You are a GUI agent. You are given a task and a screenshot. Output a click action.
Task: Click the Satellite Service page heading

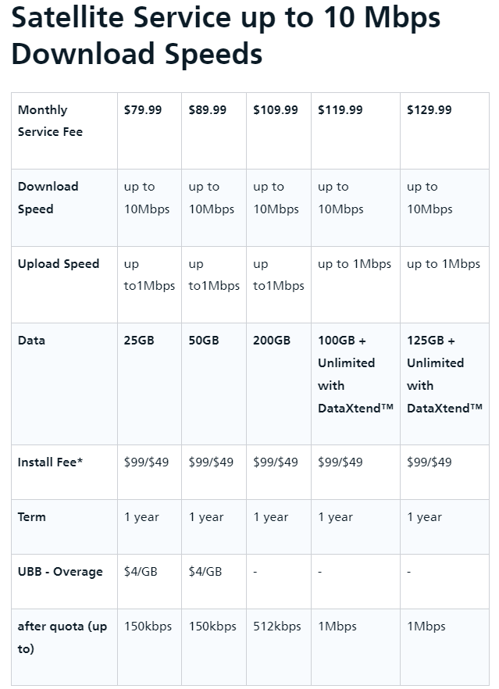click(x=226, y=36)
